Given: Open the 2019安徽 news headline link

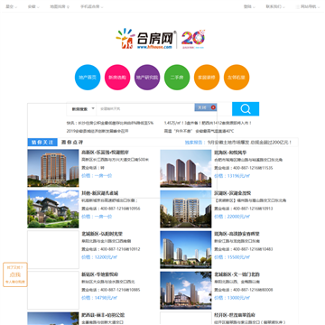Looking at the screenshot, I should click(x=97, y=131).
